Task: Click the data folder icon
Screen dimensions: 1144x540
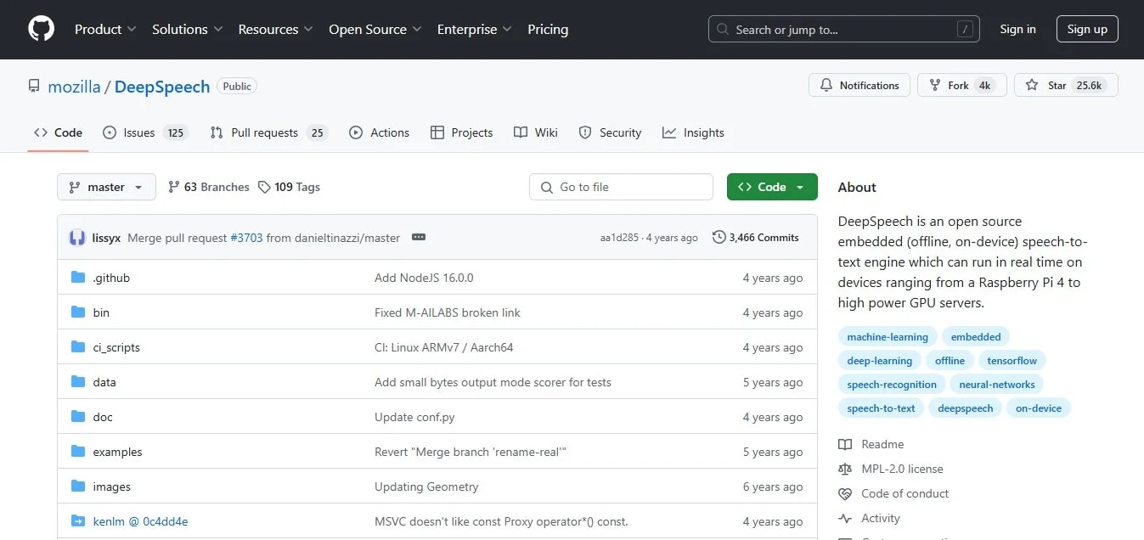Action: point(78,382)
